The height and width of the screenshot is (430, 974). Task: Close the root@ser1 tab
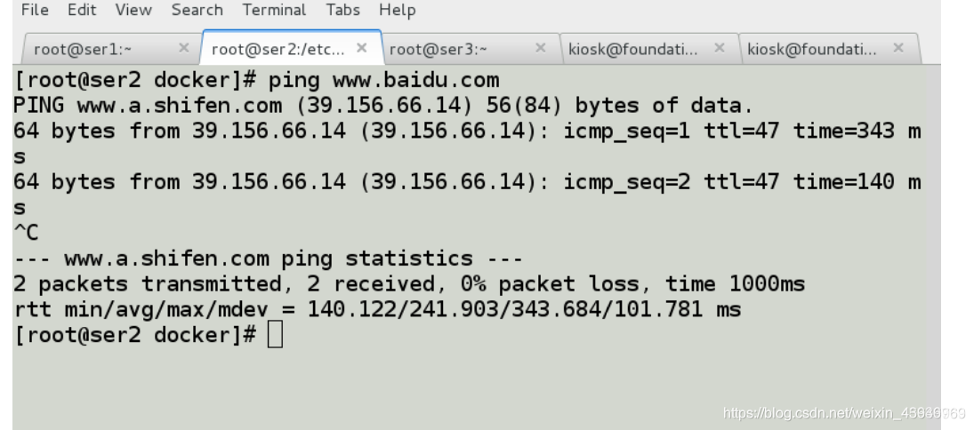(183, 48)
